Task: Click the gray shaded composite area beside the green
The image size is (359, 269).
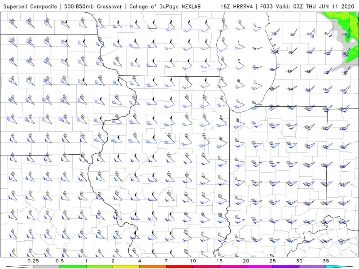Action: click(x=339, y=38)
